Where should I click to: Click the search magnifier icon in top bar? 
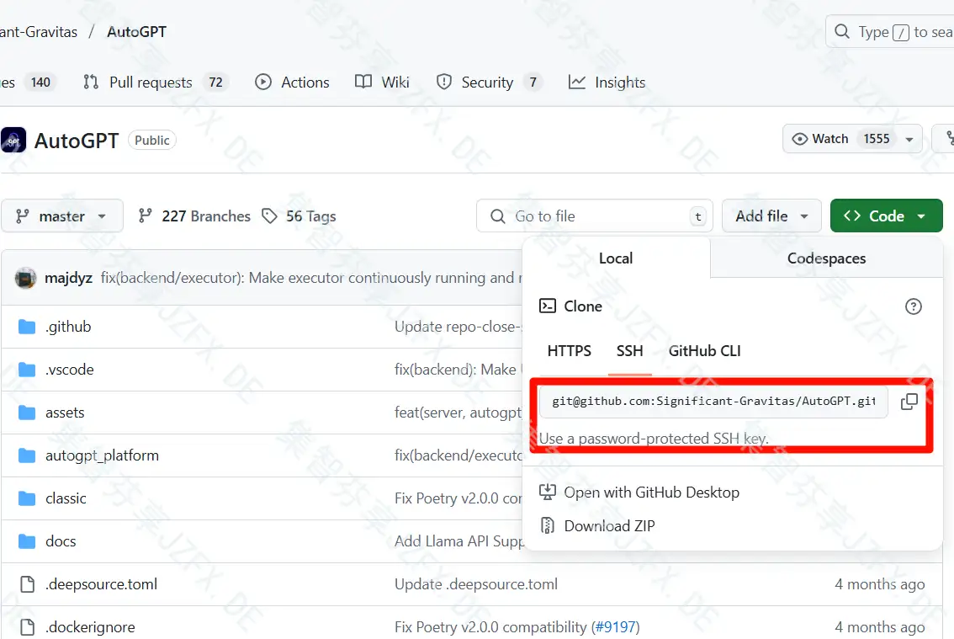click(x=842, y=31)
